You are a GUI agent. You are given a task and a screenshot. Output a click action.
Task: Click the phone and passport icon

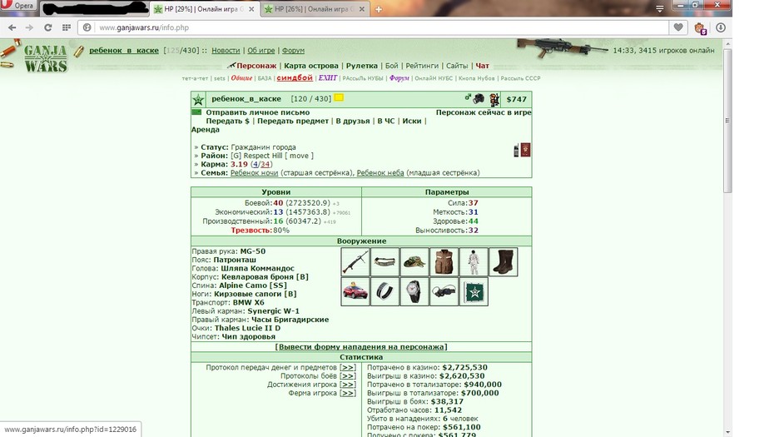pos(522,150)
